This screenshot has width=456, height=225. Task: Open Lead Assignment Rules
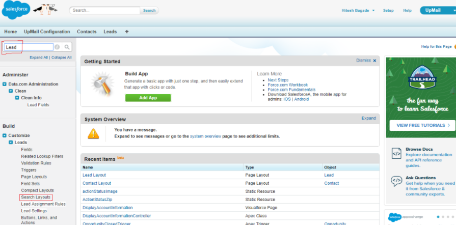pos(43,204)
